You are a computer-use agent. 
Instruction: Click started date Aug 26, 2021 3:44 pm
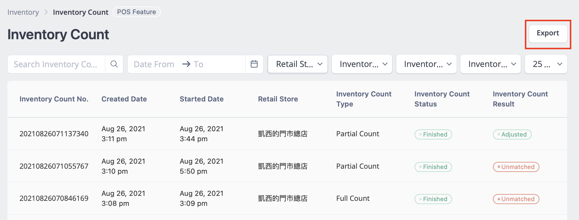point(202,134)
